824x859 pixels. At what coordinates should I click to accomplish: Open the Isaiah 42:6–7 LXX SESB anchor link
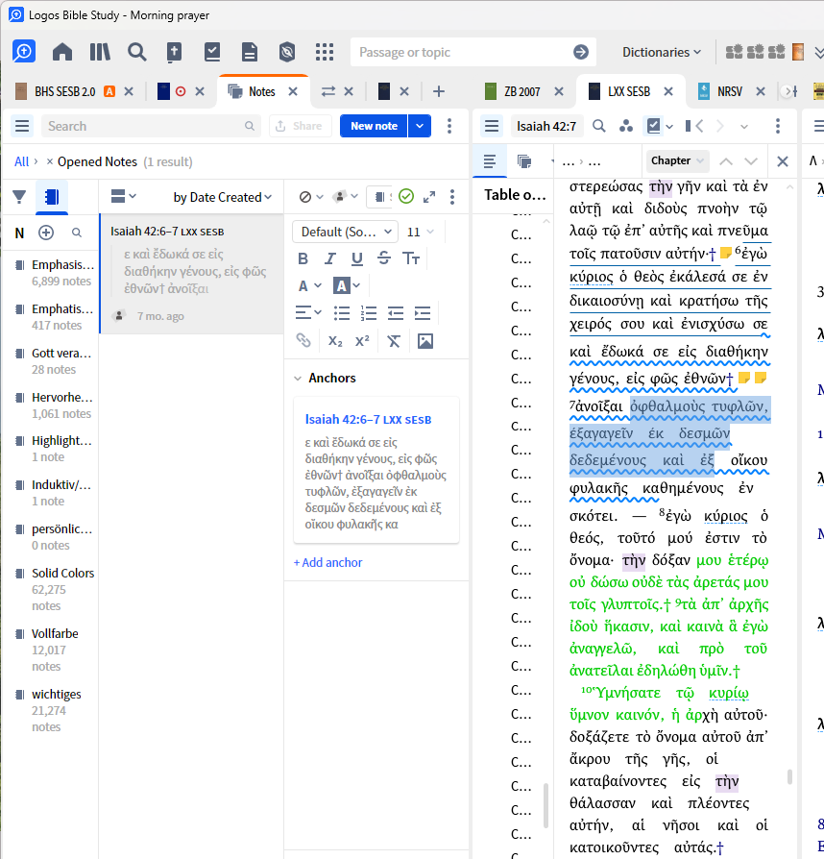[x=368, y=420]
